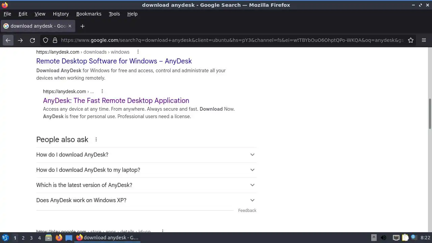Open the update notifier tray icon

pos(414,238)
